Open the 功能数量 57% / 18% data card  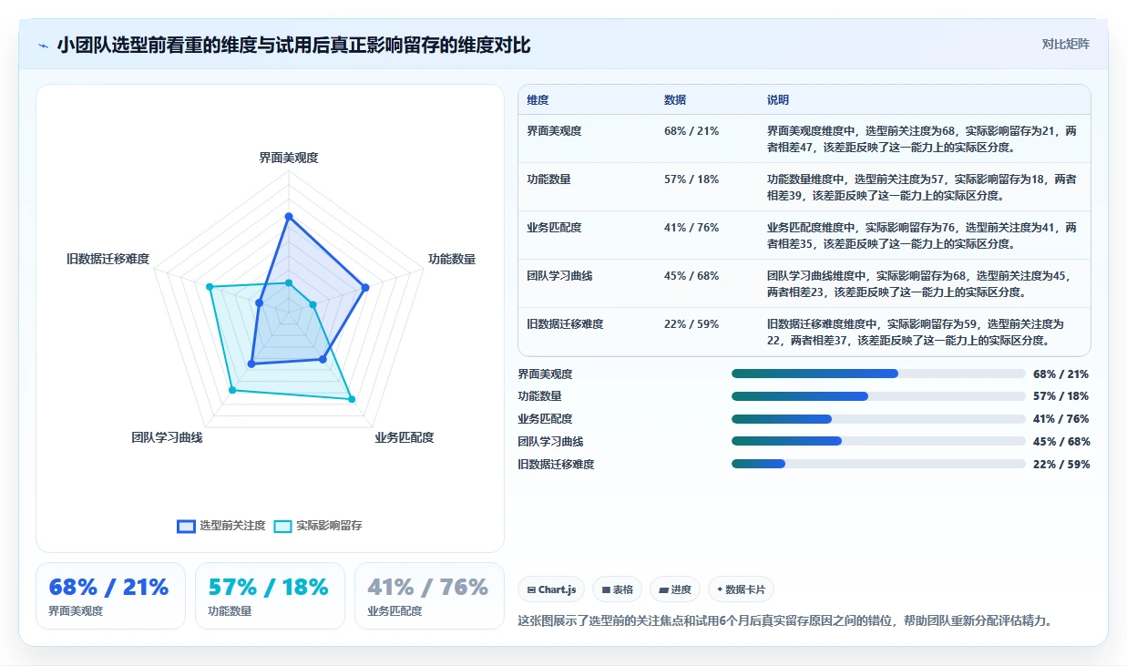click(270, 596)
